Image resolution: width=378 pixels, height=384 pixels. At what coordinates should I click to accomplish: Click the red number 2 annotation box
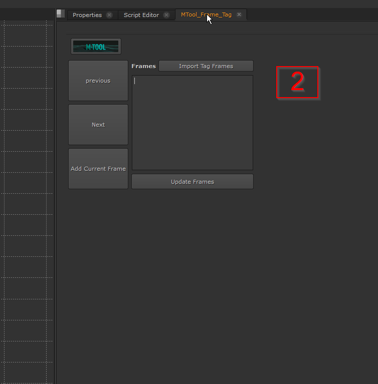coord(298,82)
